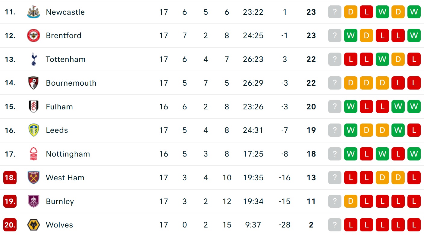This screenshot has height=235, width=424.
Task: Open the Bournemouth team name link
Action: tap(71, 83)
